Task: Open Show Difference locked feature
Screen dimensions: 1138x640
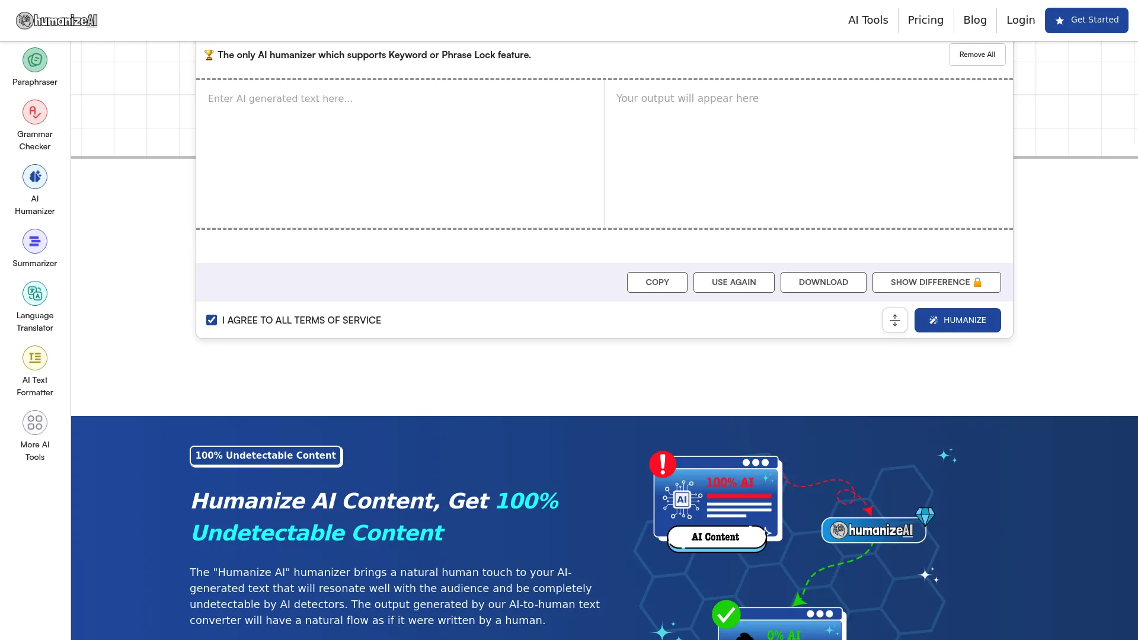Action: [x=936, y=282]
